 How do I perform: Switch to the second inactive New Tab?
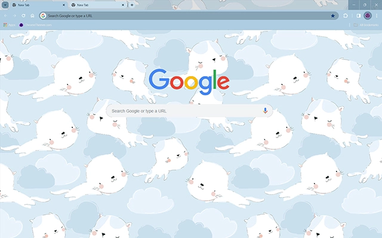[x=97, y=5]
